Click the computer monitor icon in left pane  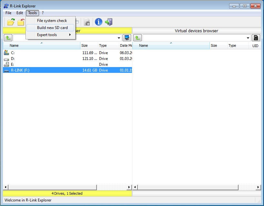coord(127,38)
